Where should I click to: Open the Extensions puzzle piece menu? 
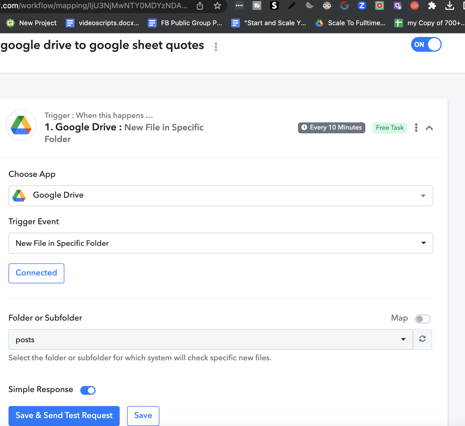tap(432, 5)
